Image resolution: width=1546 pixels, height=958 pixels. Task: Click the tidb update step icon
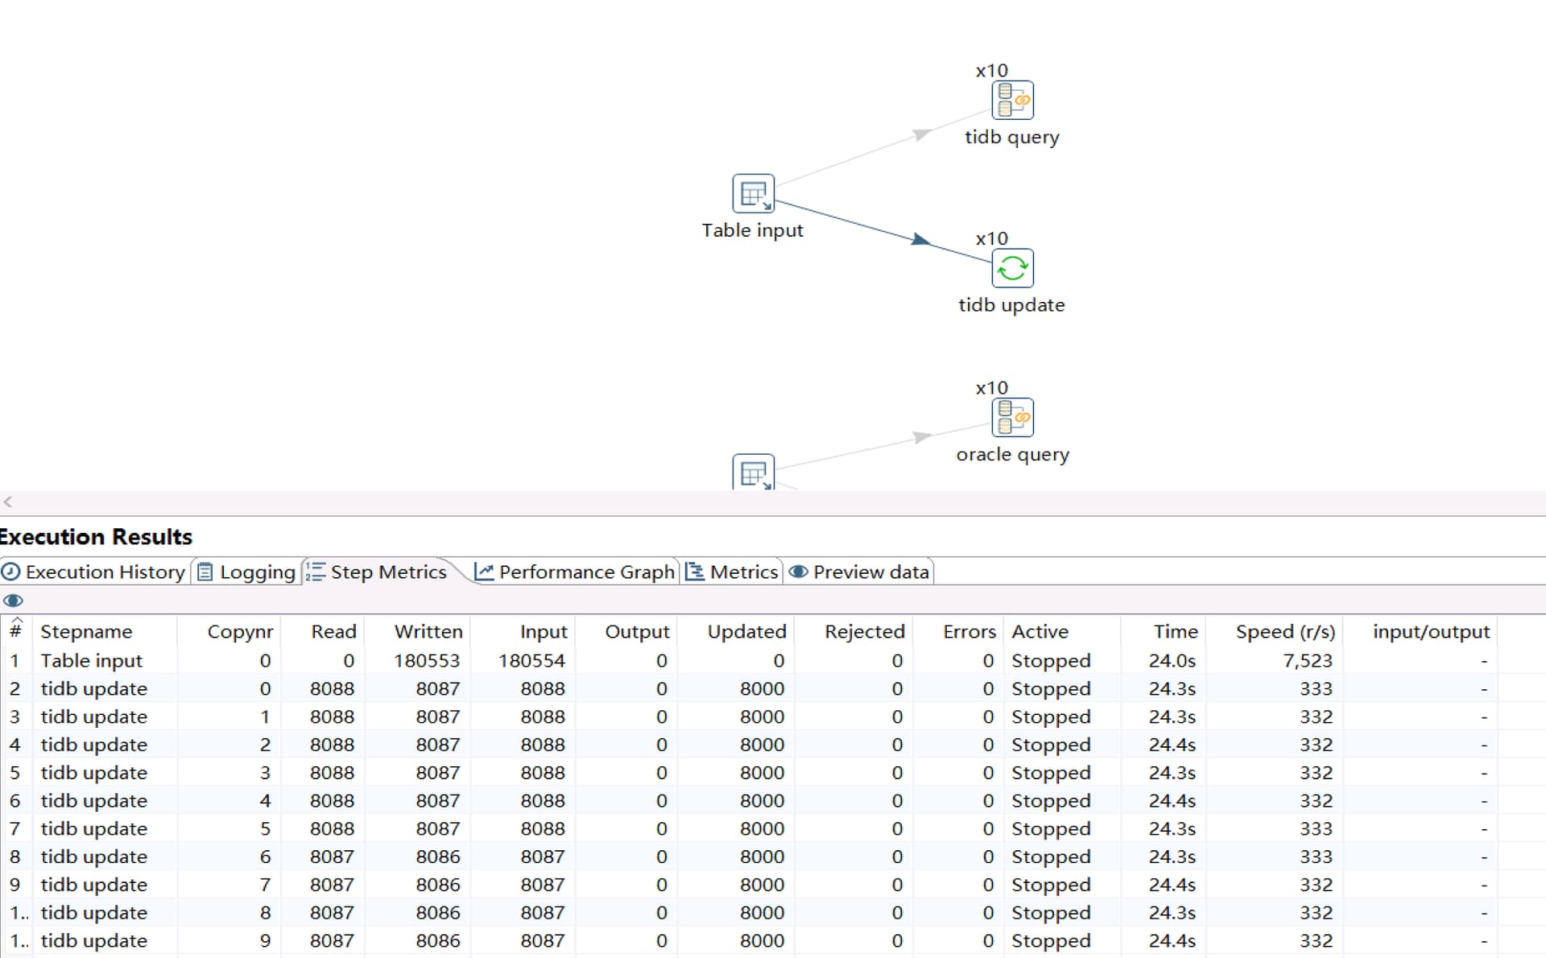[x=1012, y=268]
